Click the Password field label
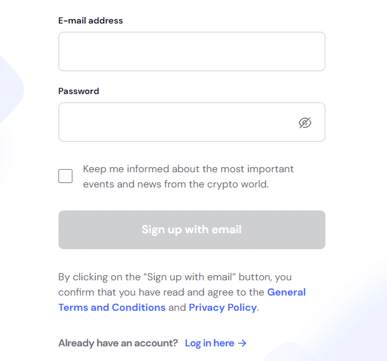The image size is (387, 361). point(79,92)
